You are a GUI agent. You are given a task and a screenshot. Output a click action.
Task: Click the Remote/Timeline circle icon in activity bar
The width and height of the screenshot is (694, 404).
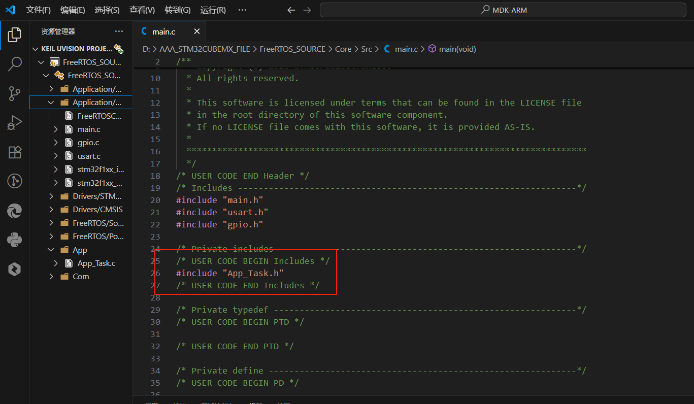click(14, 181)
